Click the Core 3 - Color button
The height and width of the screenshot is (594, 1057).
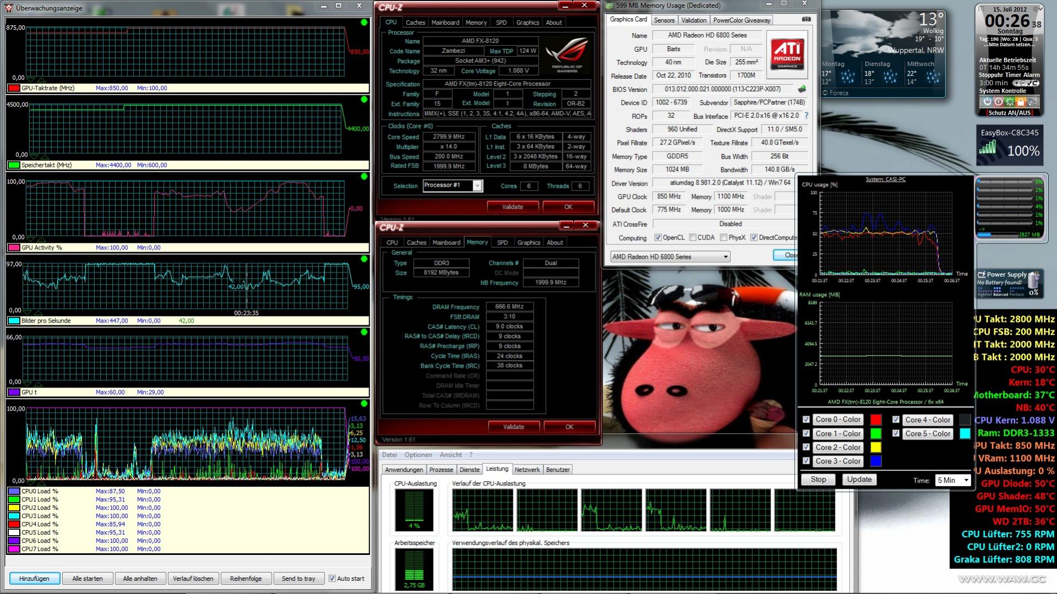coord(838,461)
